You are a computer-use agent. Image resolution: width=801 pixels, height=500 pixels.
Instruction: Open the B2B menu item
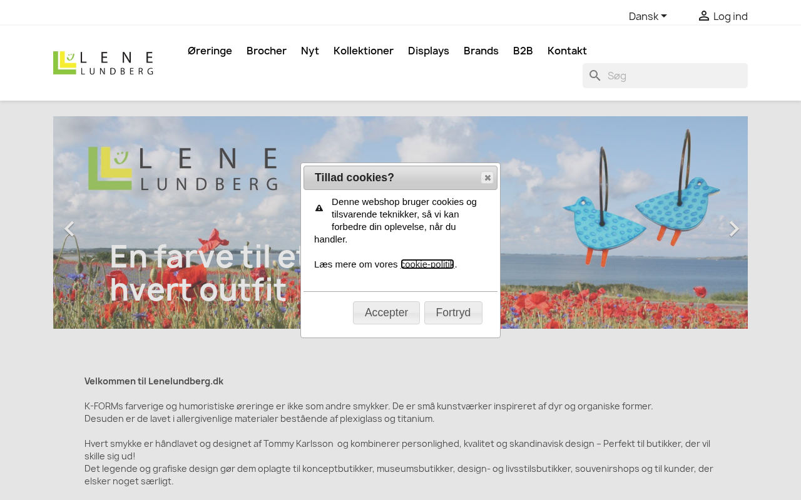[523, 51]
